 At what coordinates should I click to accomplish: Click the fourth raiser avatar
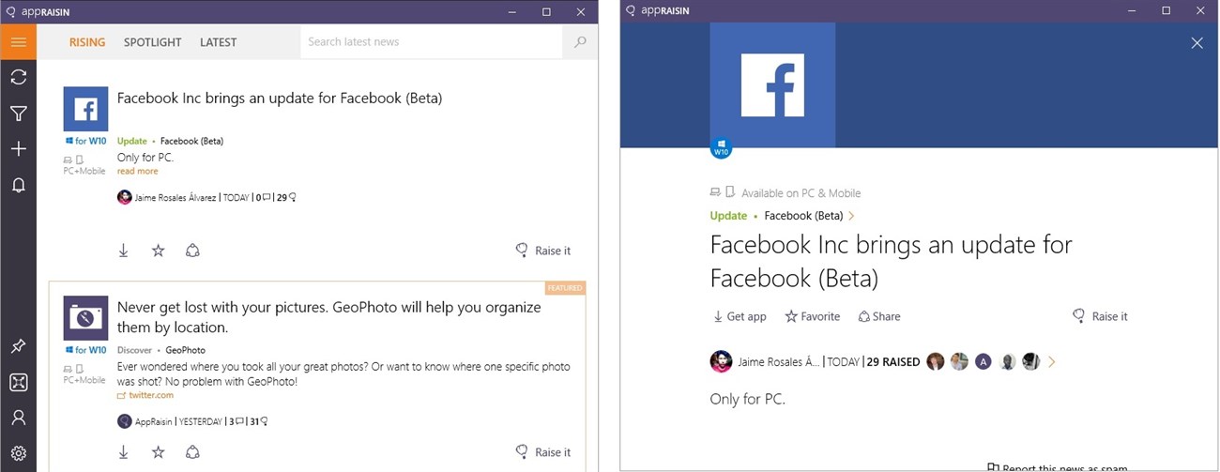1007,361
